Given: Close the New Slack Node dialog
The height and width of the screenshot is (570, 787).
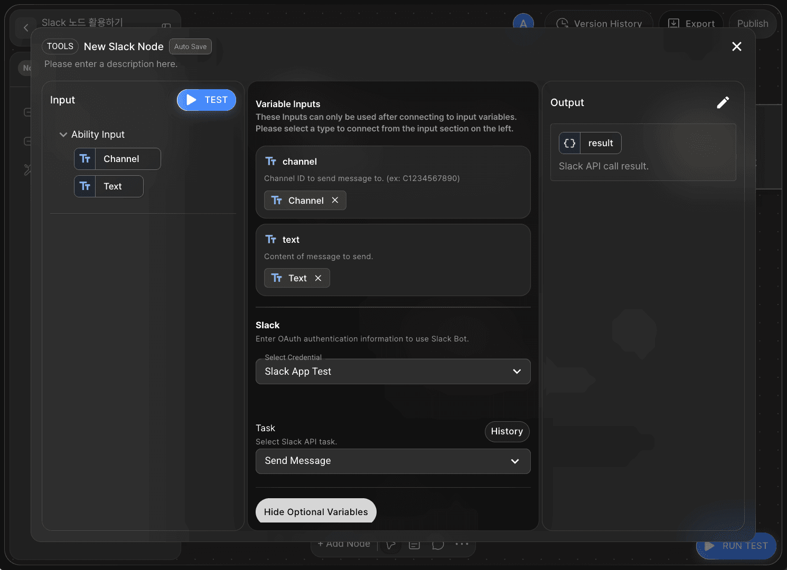Looking at the screenshot, I should coord(737,46).
